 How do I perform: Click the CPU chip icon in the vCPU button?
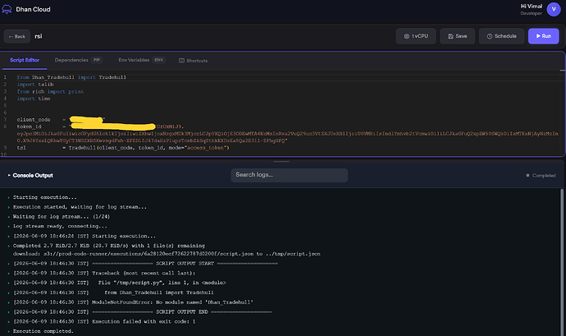406,36
